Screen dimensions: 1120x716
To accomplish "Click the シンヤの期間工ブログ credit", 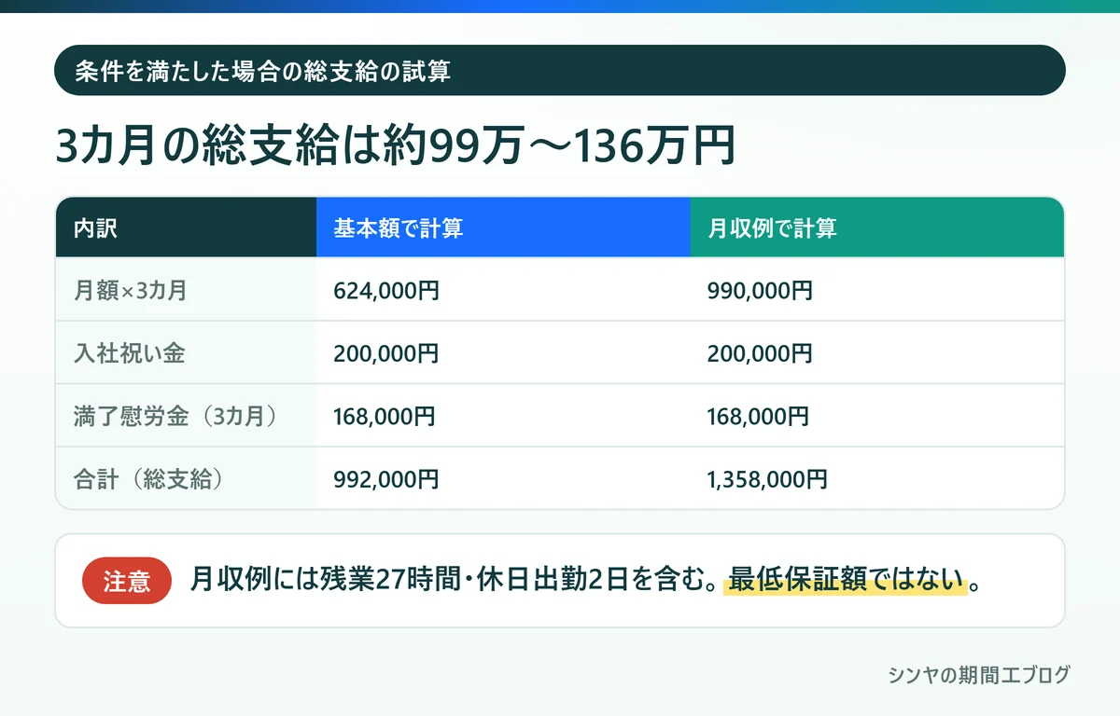I will [x=979, y=675].
